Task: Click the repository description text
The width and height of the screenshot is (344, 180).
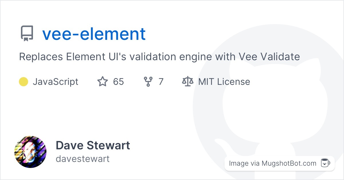Action: coord(159,57)
